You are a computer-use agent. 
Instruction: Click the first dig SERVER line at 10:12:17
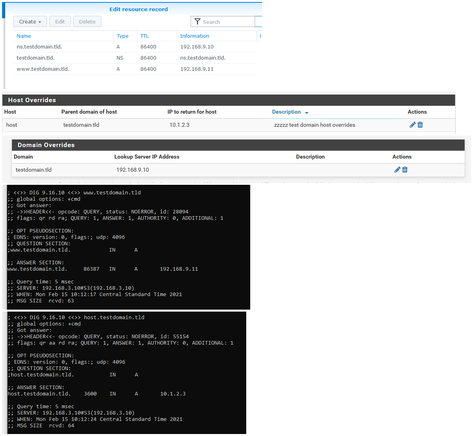(x=71, y=288)
